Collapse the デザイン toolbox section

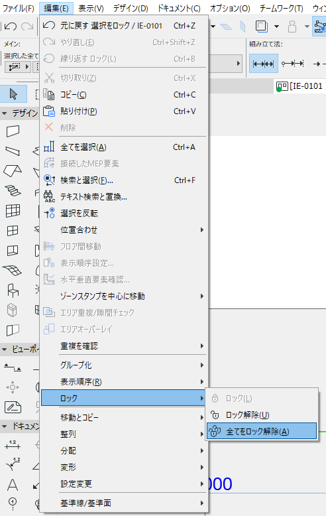(5, 113)
